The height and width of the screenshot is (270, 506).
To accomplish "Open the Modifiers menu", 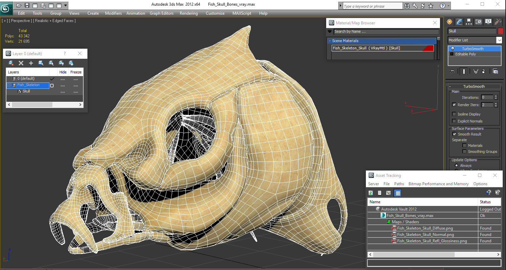I will coord(113,13).
